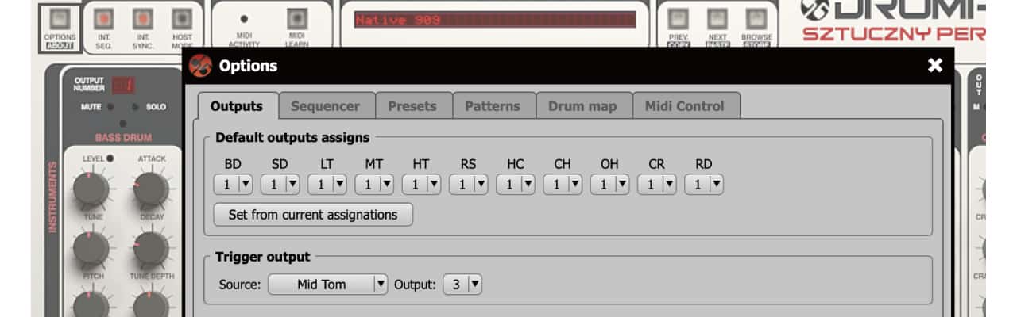Image resolution: width=1017 pixels, height=317 pixels.
Task: Enable the Host Mode button
Action: (x=182, y=17)
